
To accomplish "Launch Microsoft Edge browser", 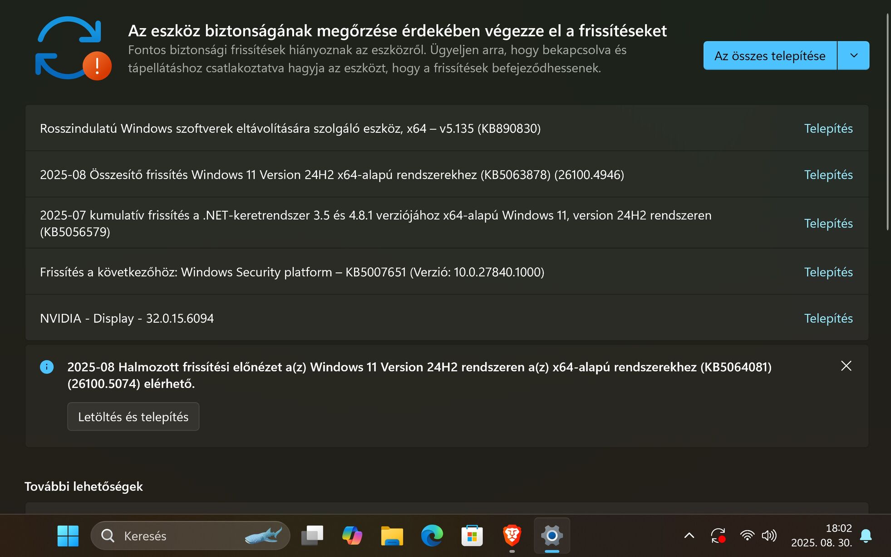I will click(432, 536).
